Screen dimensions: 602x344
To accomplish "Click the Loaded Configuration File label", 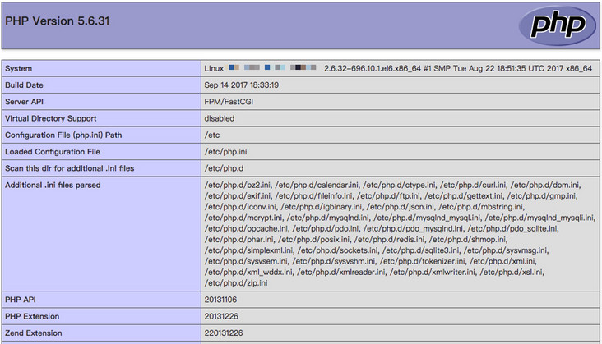I will tap(53, 152).
